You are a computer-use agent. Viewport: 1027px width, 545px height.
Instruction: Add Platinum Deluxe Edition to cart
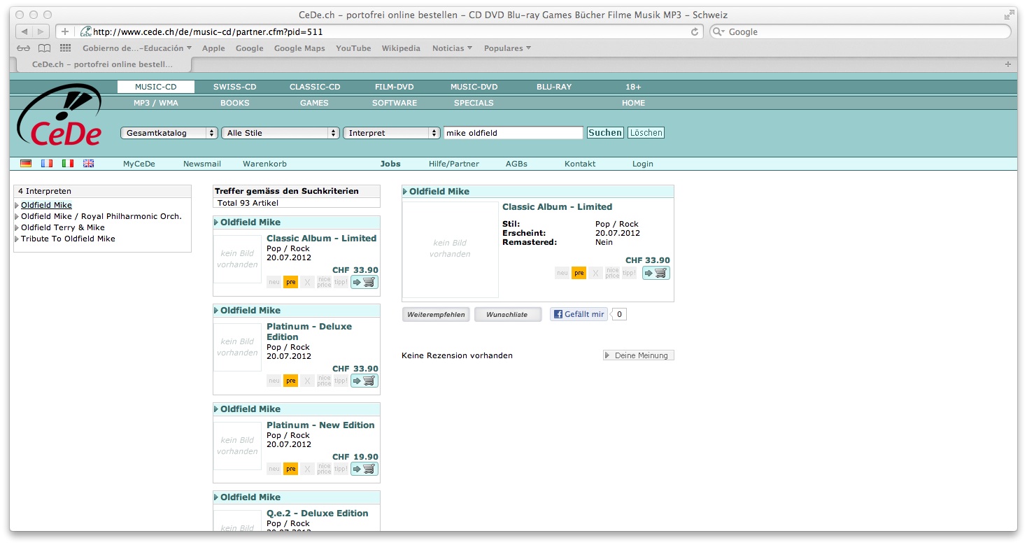[364, 381]
